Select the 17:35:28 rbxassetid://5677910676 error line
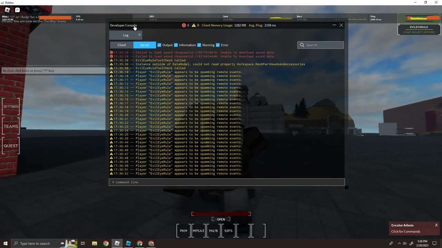The height and width of the screenshot is (248, 442). pyautogui.click(x=192, y=53)
